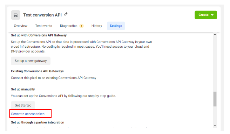This screenshot has width=230, height=134.
Task: Select the Settings tab
Action: (x=116, y=26)
